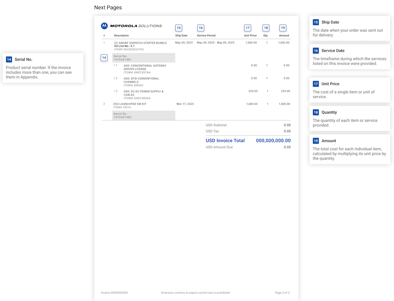Click the ESU LAUNCHPAD SW KIT line
The width and height of the screenshot is (394, 301).
130,104
